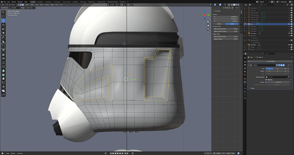294x155 pixels.
Task: Activate the Transform tool
Action: 3,33
